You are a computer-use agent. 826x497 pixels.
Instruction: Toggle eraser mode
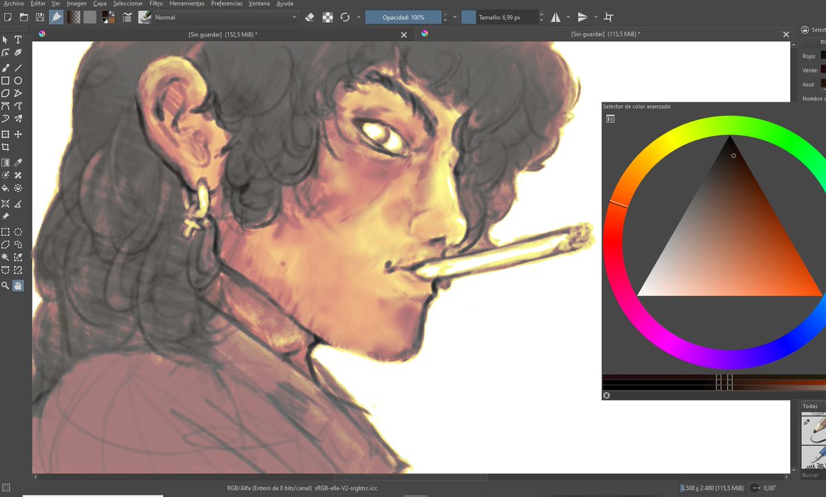point(310,16)
